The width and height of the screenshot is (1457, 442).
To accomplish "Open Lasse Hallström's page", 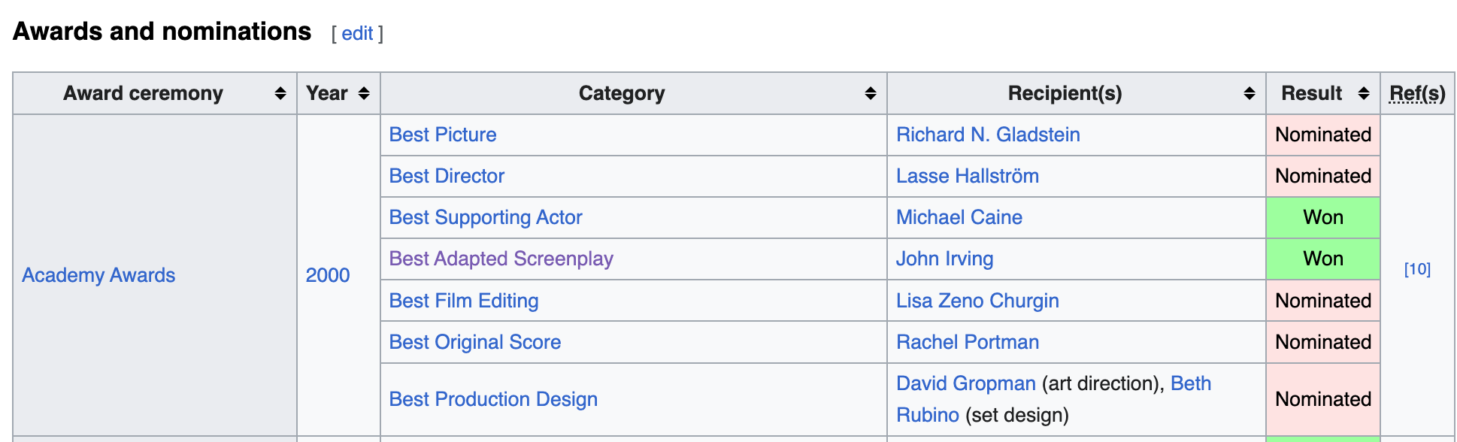I will pos(968,176).
